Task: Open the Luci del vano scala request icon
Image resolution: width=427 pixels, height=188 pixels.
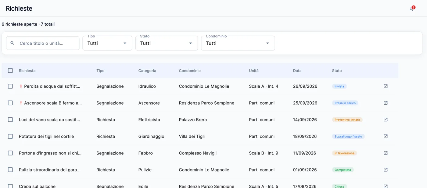Action: [386, 120]
